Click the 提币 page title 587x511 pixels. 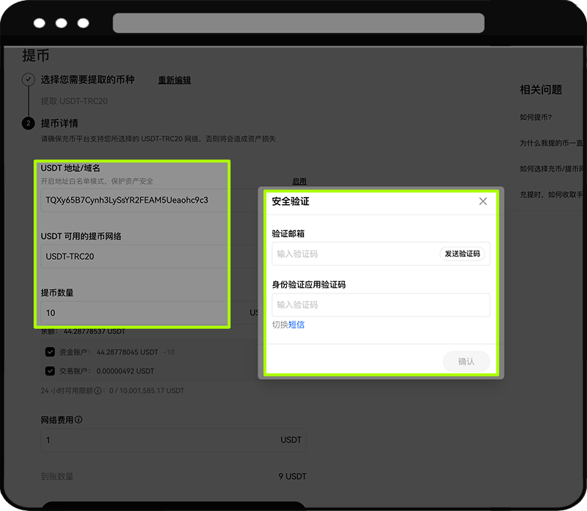coord(36,56)
